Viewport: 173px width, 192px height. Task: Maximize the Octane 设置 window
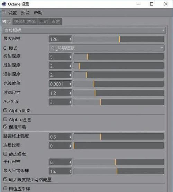(x=152, y=4)
